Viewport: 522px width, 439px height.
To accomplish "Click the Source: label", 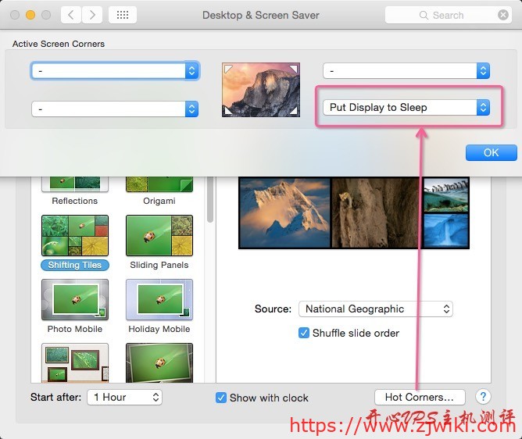I will point(273,309).
